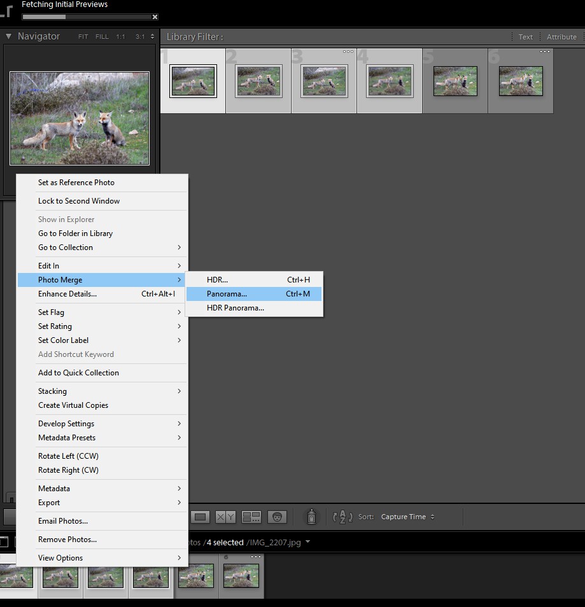
Task: Choose HDR Panorama in submenu
Action: click(x=254, y=308)
